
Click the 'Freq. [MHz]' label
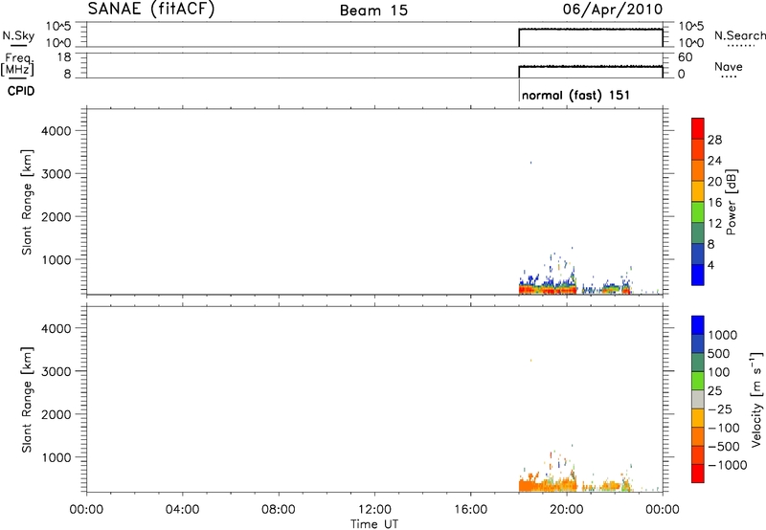[x=17, y=64]
